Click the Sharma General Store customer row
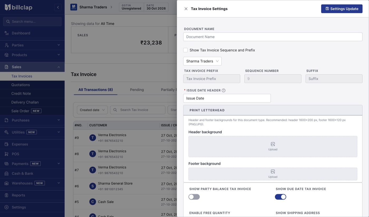This screenshot has width=369, height=217. [125, 186]
